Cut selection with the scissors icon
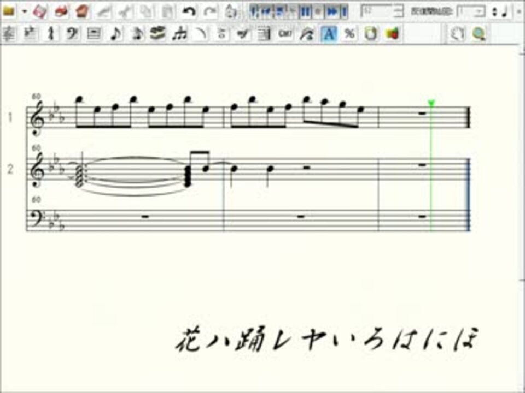 (126, 11)
